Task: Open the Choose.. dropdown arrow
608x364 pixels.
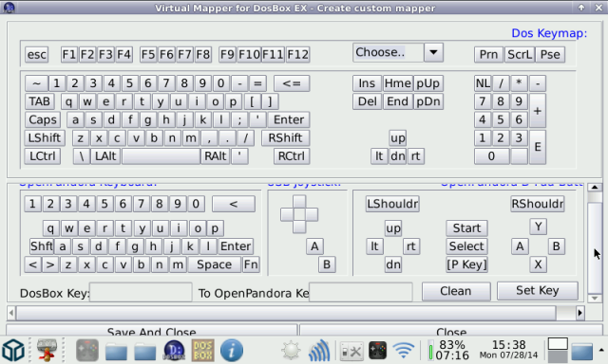Action: [x=433, y=52]
